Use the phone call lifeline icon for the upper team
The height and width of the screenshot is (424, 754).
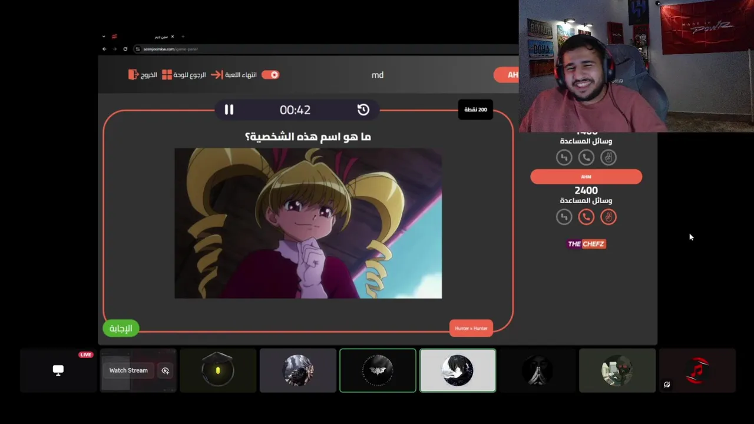pos(586,157)
